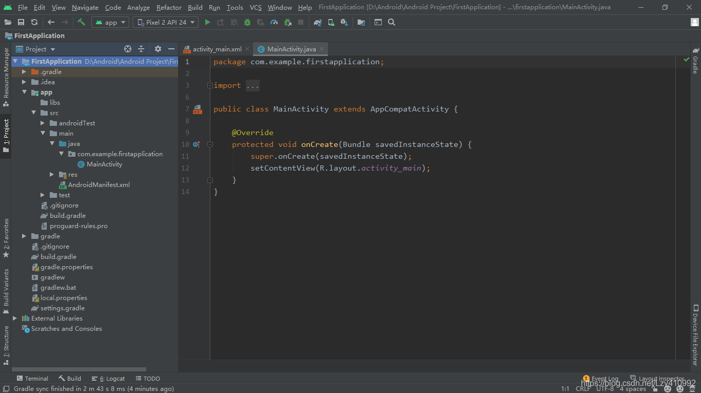Start debugging with the bug icon
This screenshot has width=701, height=393.
(247, 22)
